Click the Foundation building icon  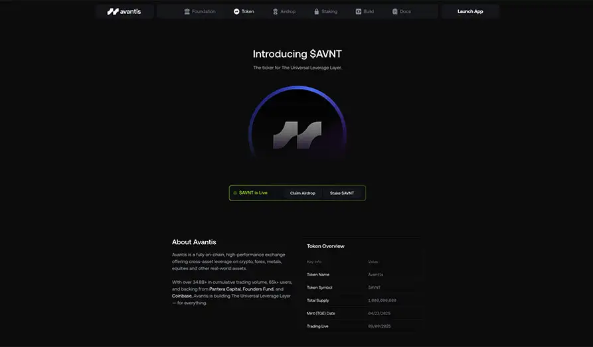pyautogui.click(x=187, y=11)
